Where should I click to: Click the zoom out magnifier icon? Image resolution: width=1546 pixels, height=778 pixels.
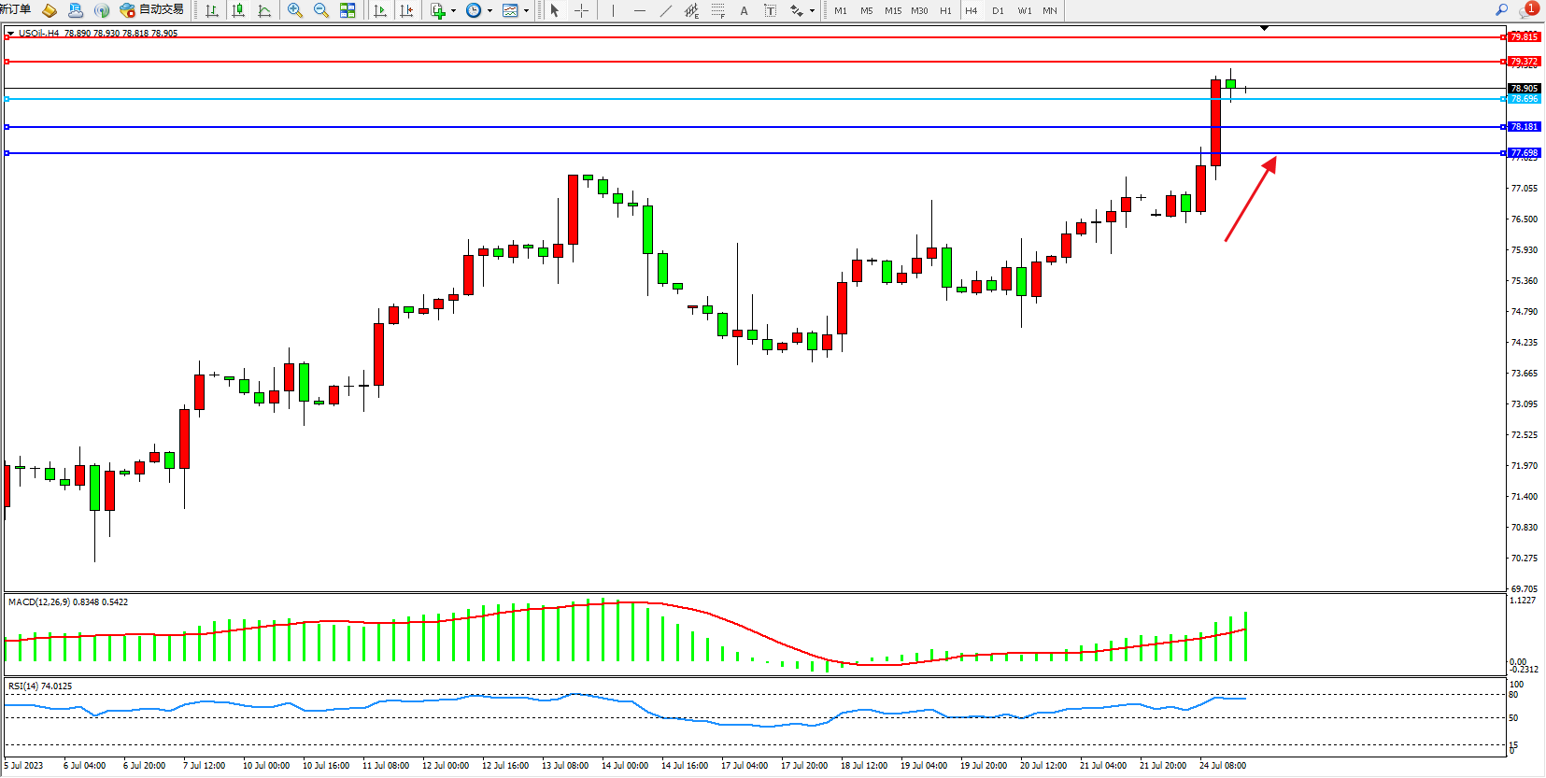tap(321, 10)
